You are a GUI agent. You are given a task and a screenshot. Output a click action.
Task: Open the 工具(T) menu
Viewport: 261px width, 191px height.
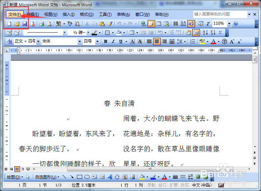[x=105, y=14]
